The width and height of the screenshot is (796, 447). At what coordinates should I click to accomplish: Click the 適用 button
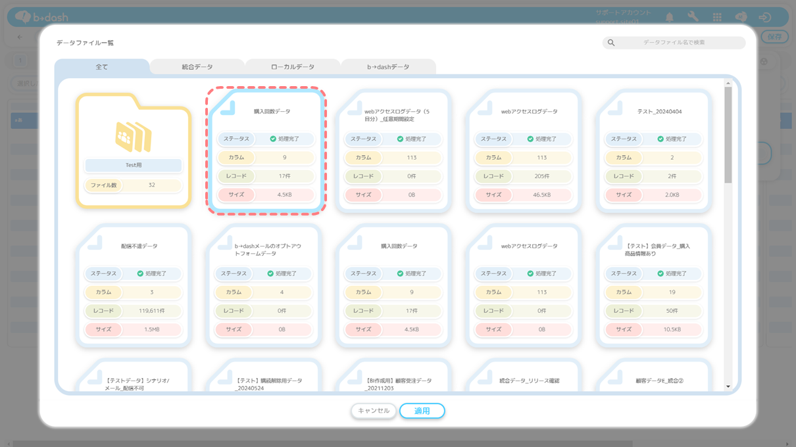[x=422, y=411]
